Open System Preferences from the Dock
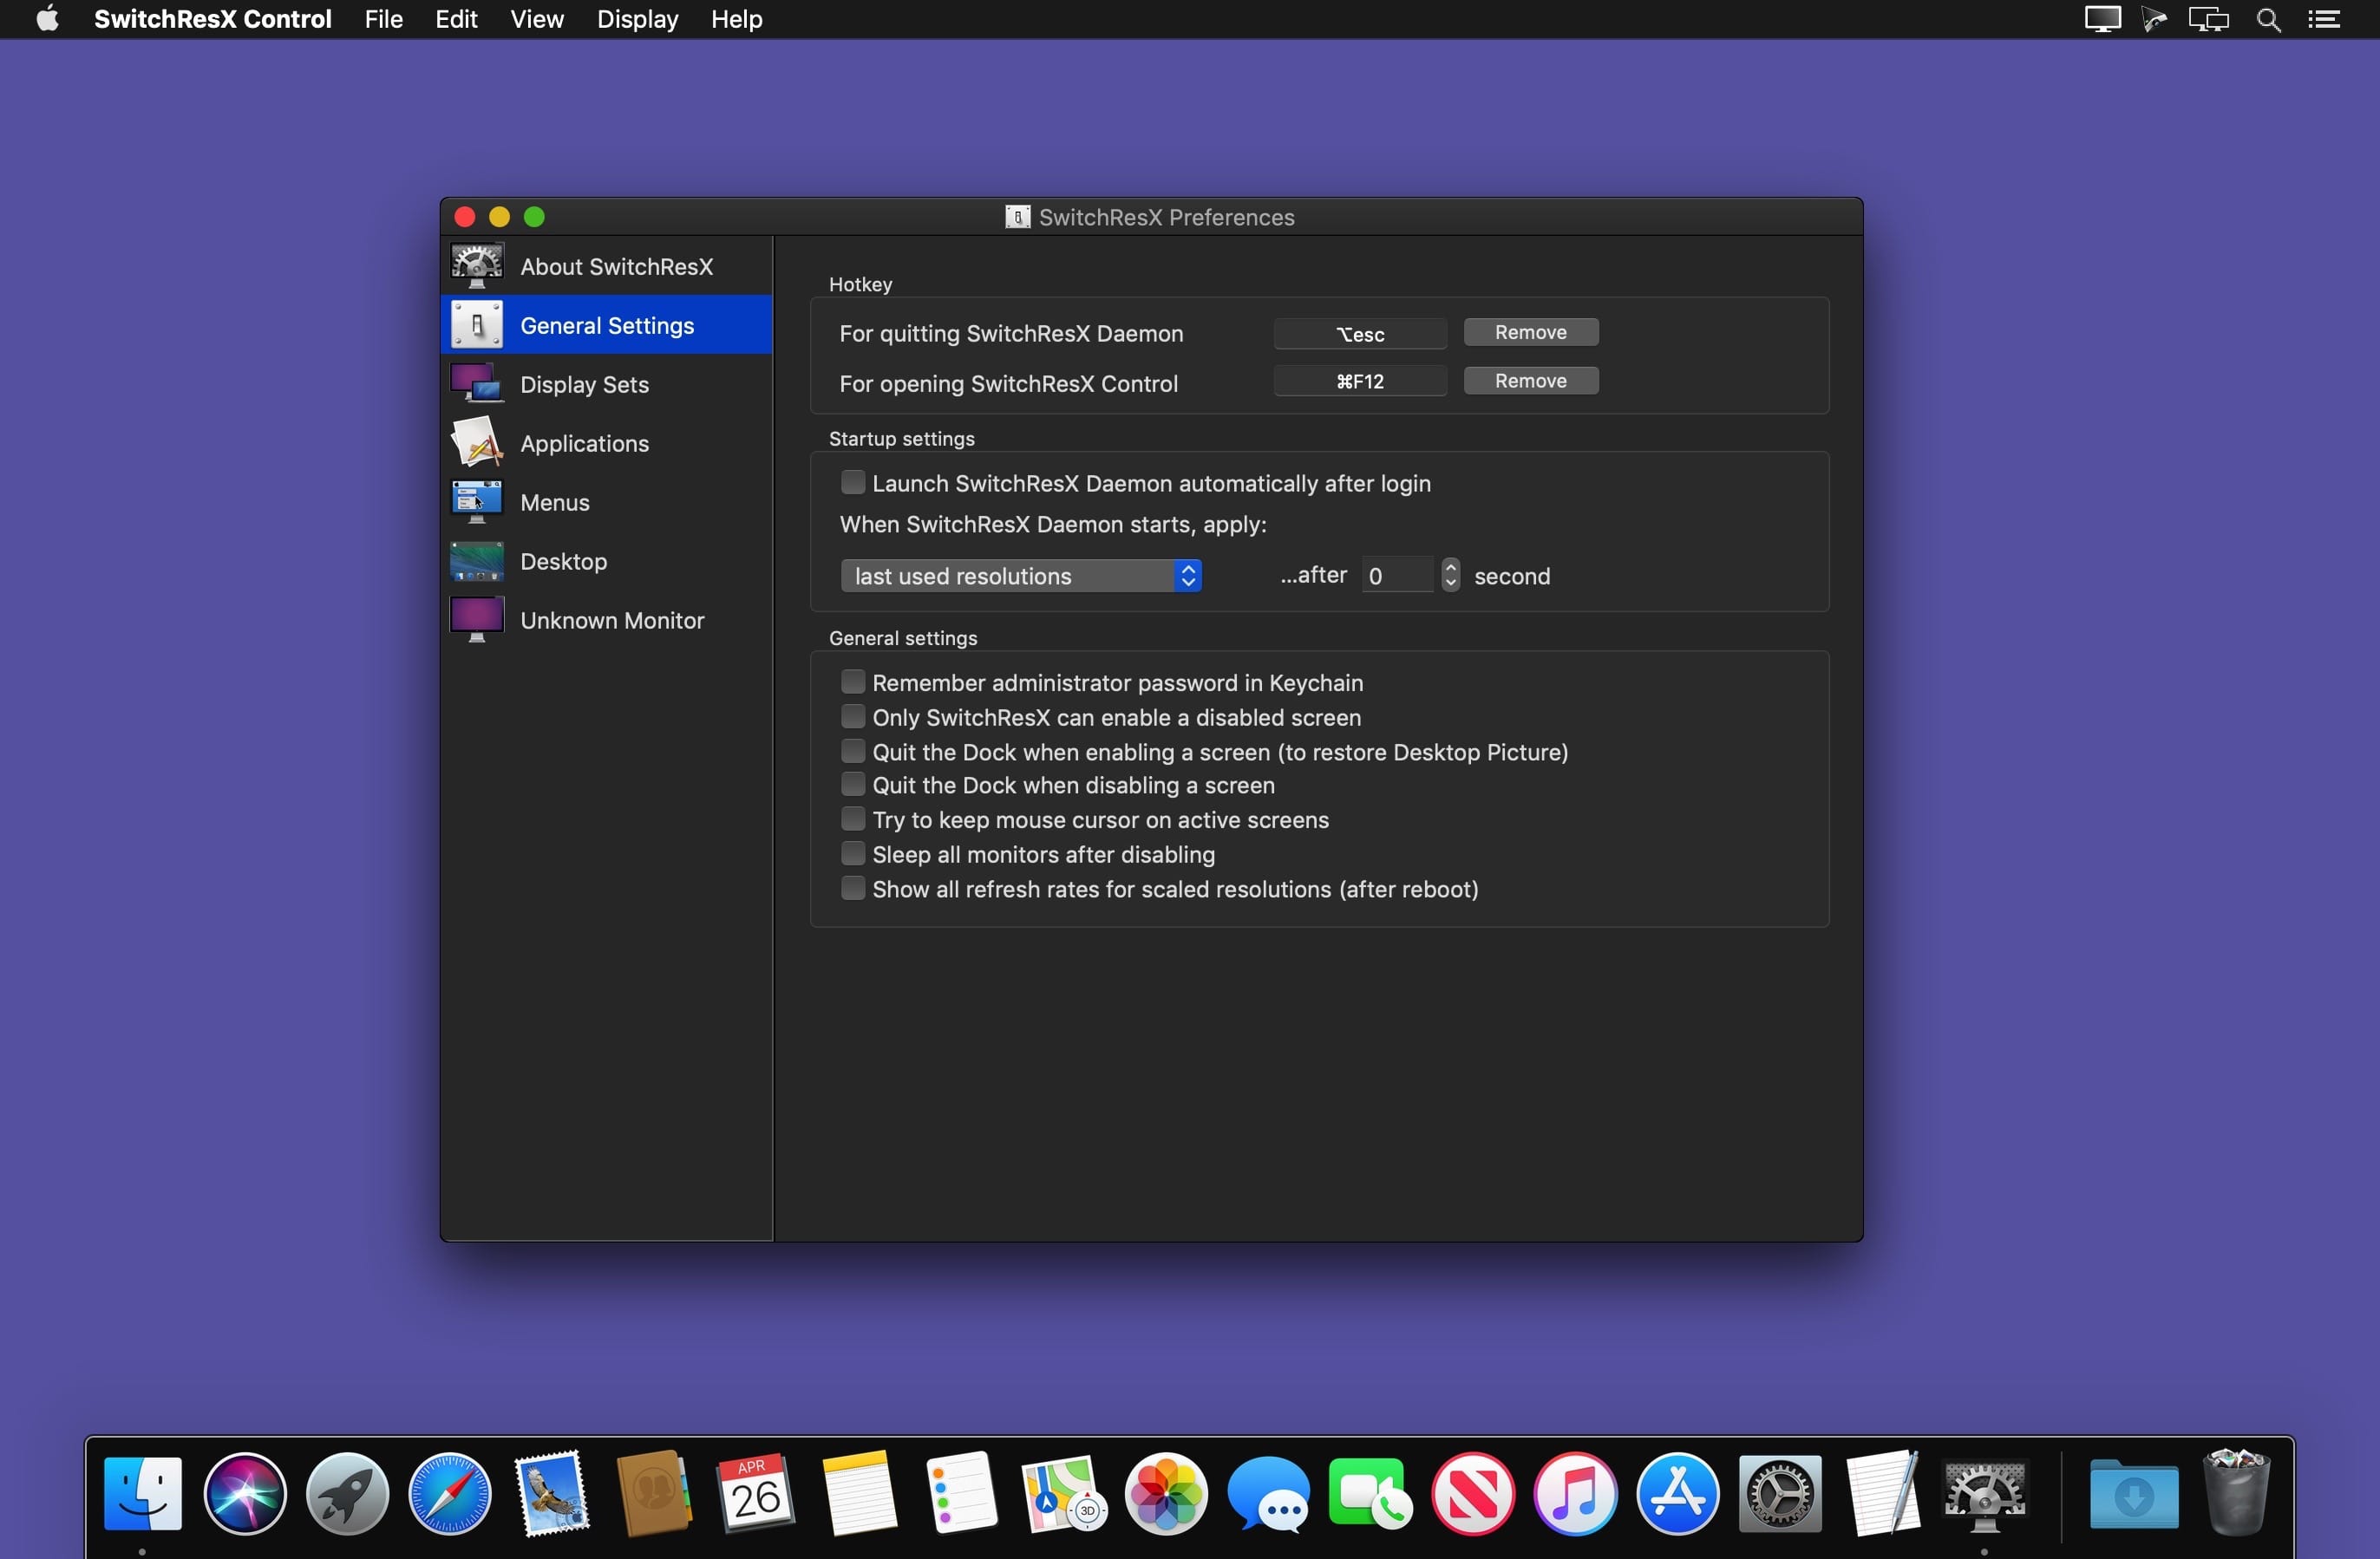The width and height of the screenshot is (2380, 1559). [x=1779, y=1493]
